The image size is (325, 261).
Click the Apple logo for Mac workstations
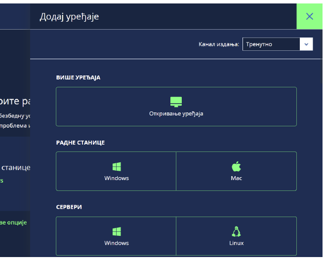coord(236,167)
